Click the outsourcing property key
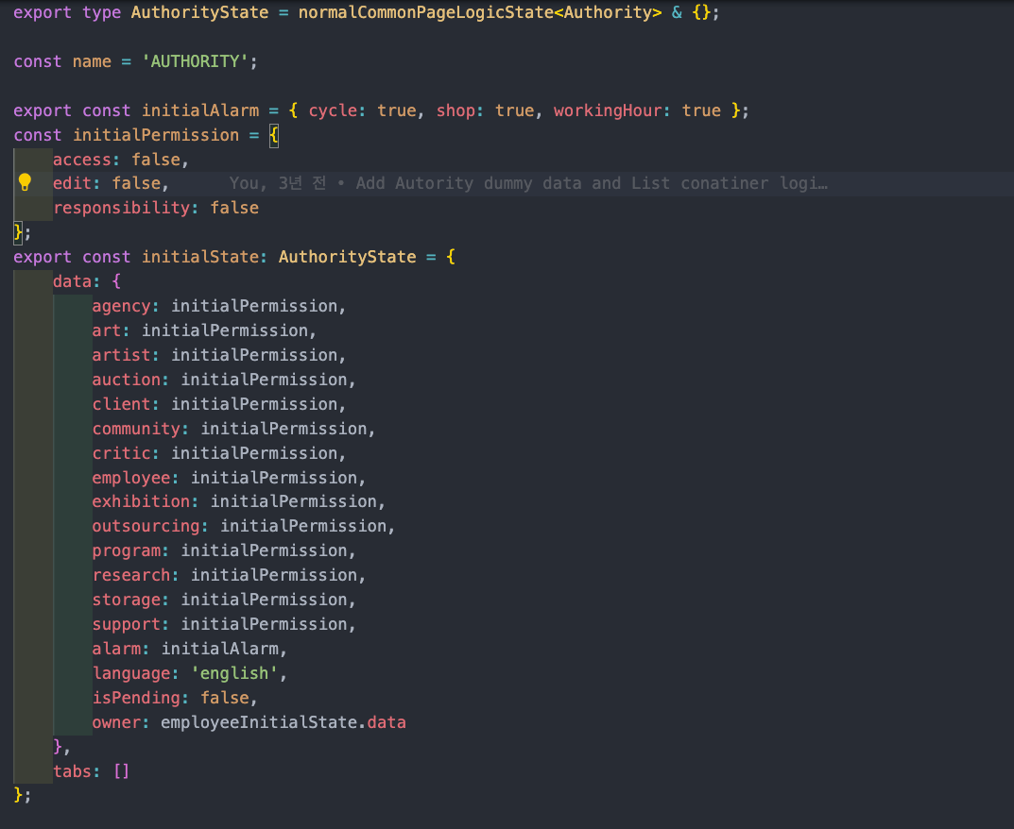Image resolution: width=1014 pixels, height=829 pixels. coord(146,526)
